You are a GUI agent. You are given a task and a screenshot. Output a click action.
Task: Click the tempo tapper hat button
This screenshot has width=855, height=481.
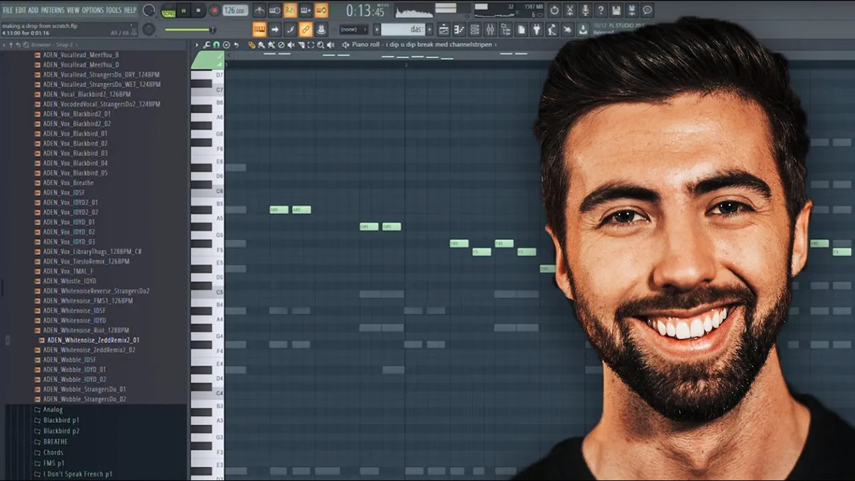point(321,29)
